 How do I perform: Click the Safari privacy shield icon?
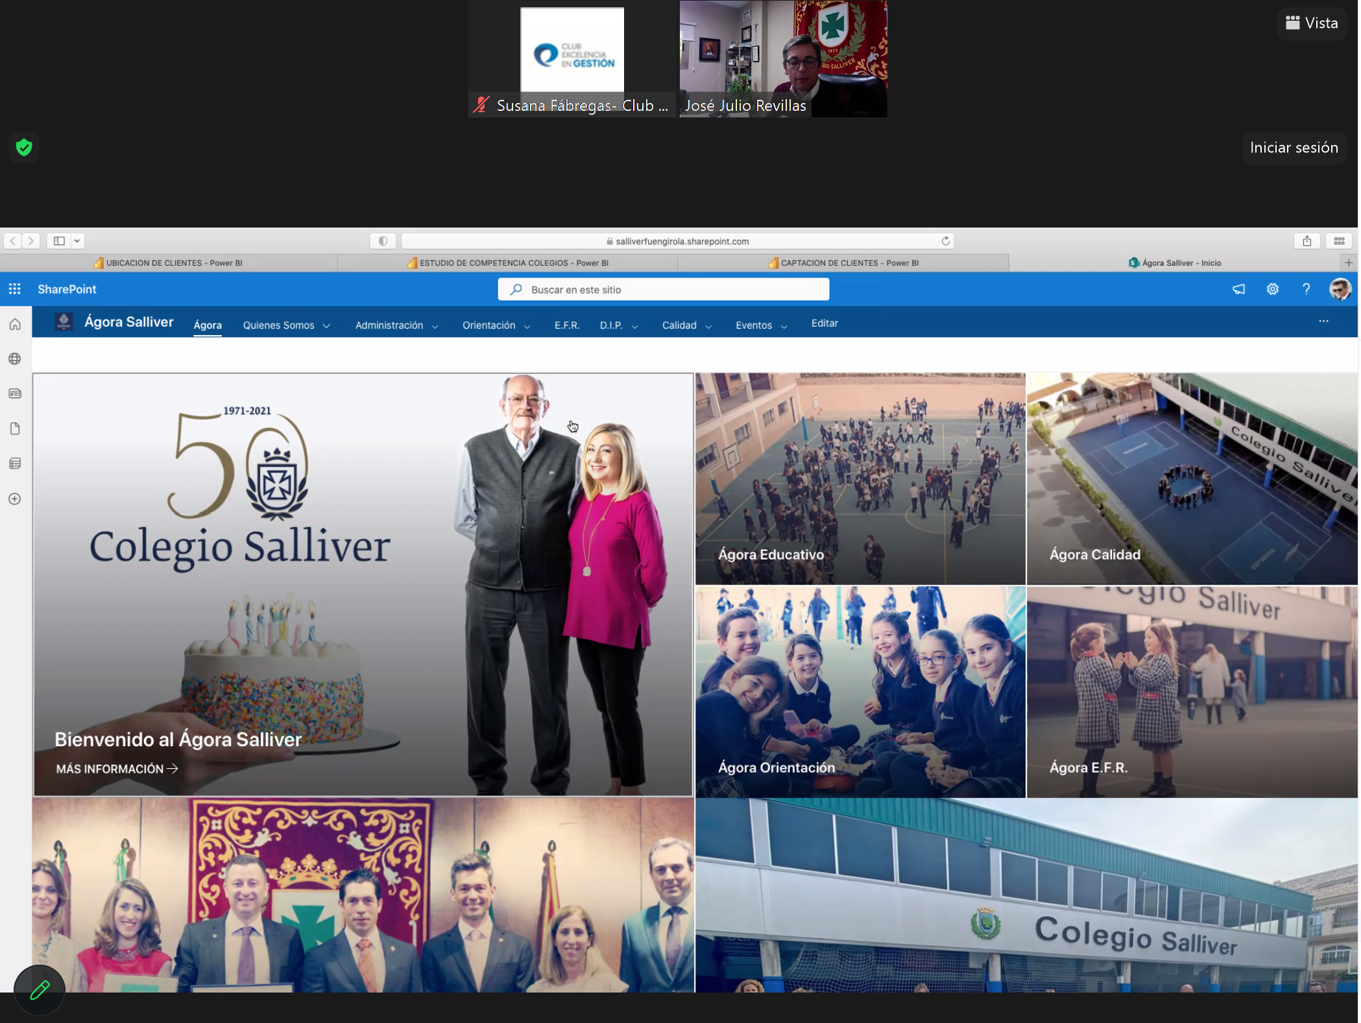click(x=383, y=241)
